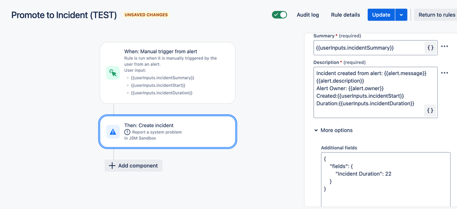Screen dimensions: 457x209
Task: Select the When: Manual trigger from alert card
Action: [x=168, y=73]
